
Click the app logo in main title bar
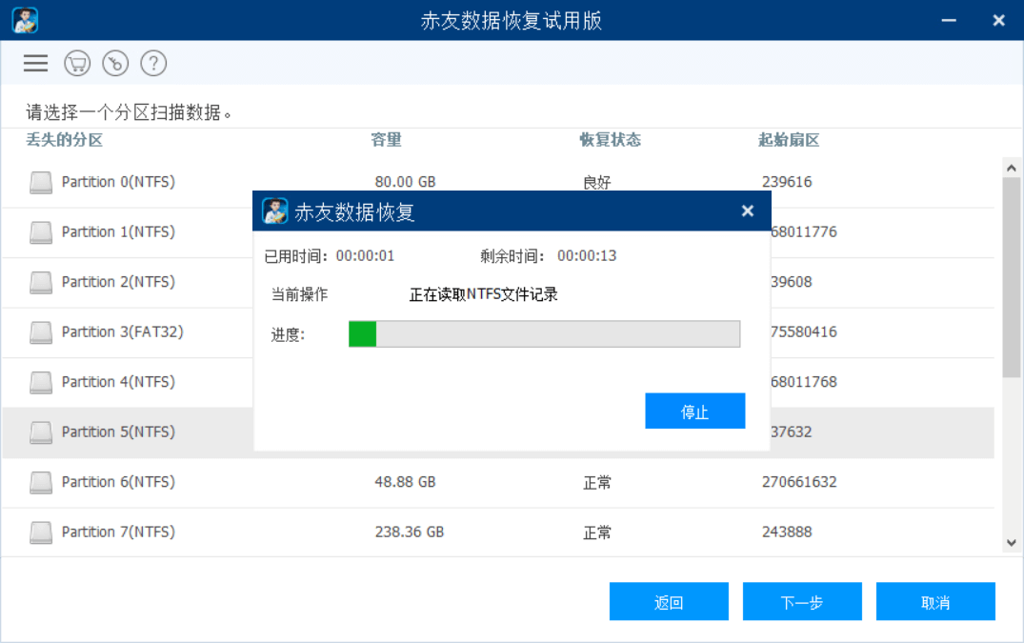(25, 20)
